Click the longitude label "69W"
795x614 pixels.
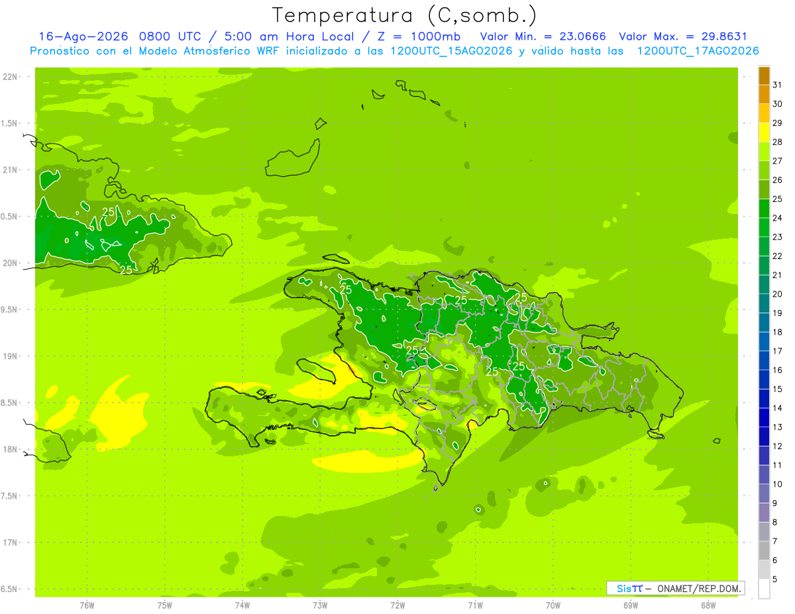point(631,605)
